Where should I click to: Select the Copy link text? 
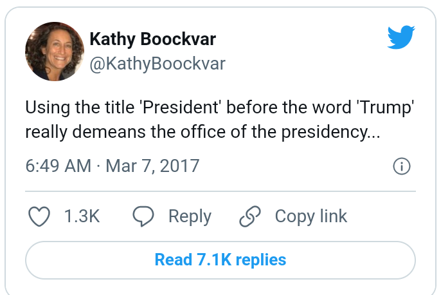coord(310,216)
